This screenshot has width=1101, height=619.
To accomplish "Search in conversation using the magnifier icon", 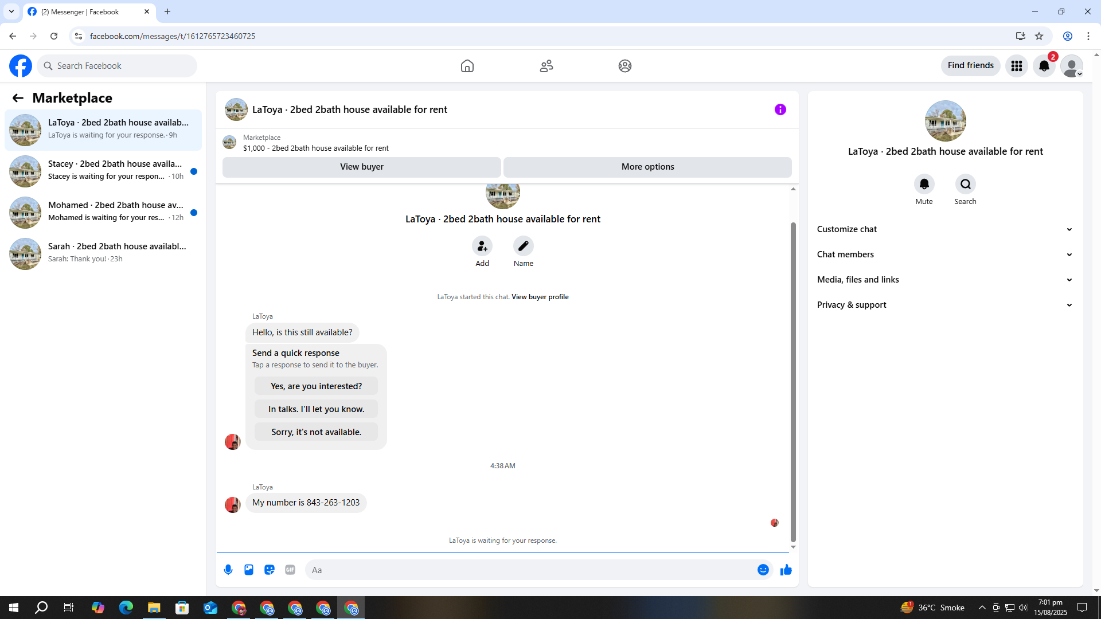I will tap(965, 184).
